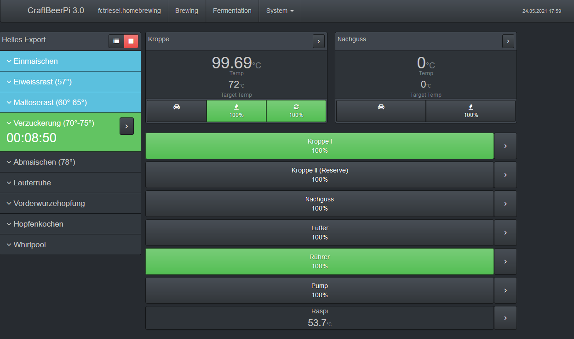The height and width of the screenshot is (339, 574).
Task: Toggle Kroppe kettle automatic mode car icon
Action: [177, 111]
